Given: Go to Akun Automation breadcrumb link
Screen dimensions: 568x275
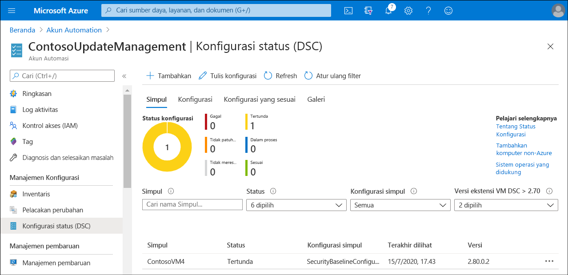Looking at the screenshot, I should click(x=74, y=30).
